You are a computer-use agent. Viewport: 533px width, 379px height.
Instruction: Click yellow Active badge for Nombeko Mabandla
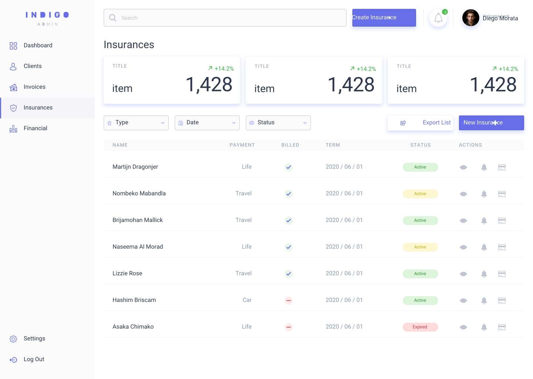click(420, 194)
